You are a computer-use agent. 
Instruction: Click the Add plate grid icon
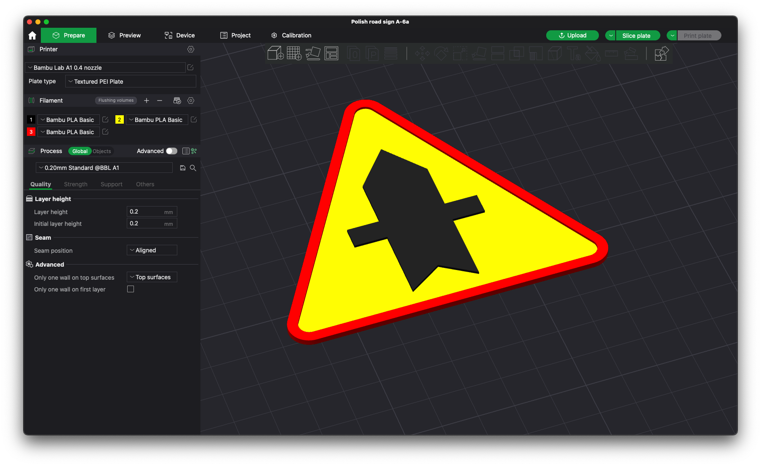294,53
